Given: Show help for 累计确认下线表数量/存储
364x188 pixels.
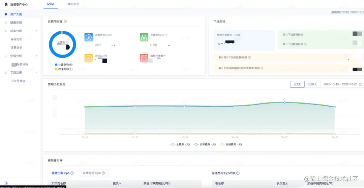Looking at the screenshot, I should (249, 58).
